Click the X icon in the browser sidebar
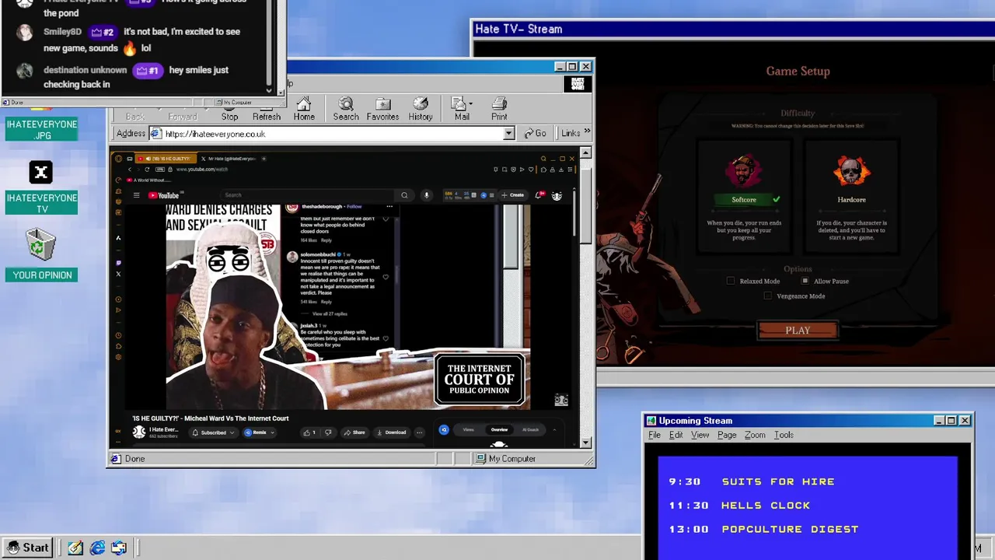The height and width of the screenshot is (560, 995). pyautogui.click(x=118, y=274)
